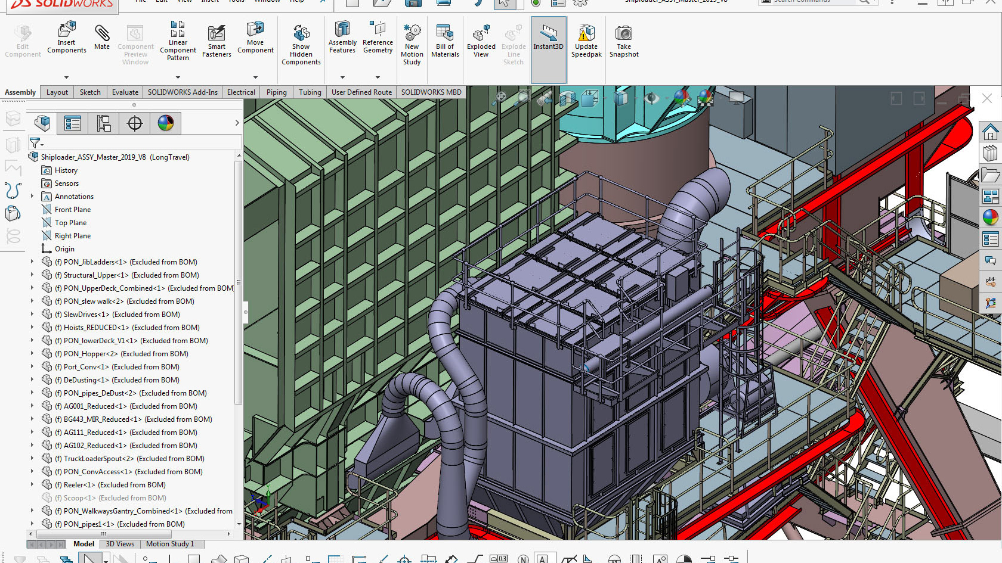The height and width of the screenshot is (563, 1002).
Task: Open the FeatureManager design tree tab
Action: [42, 123]
